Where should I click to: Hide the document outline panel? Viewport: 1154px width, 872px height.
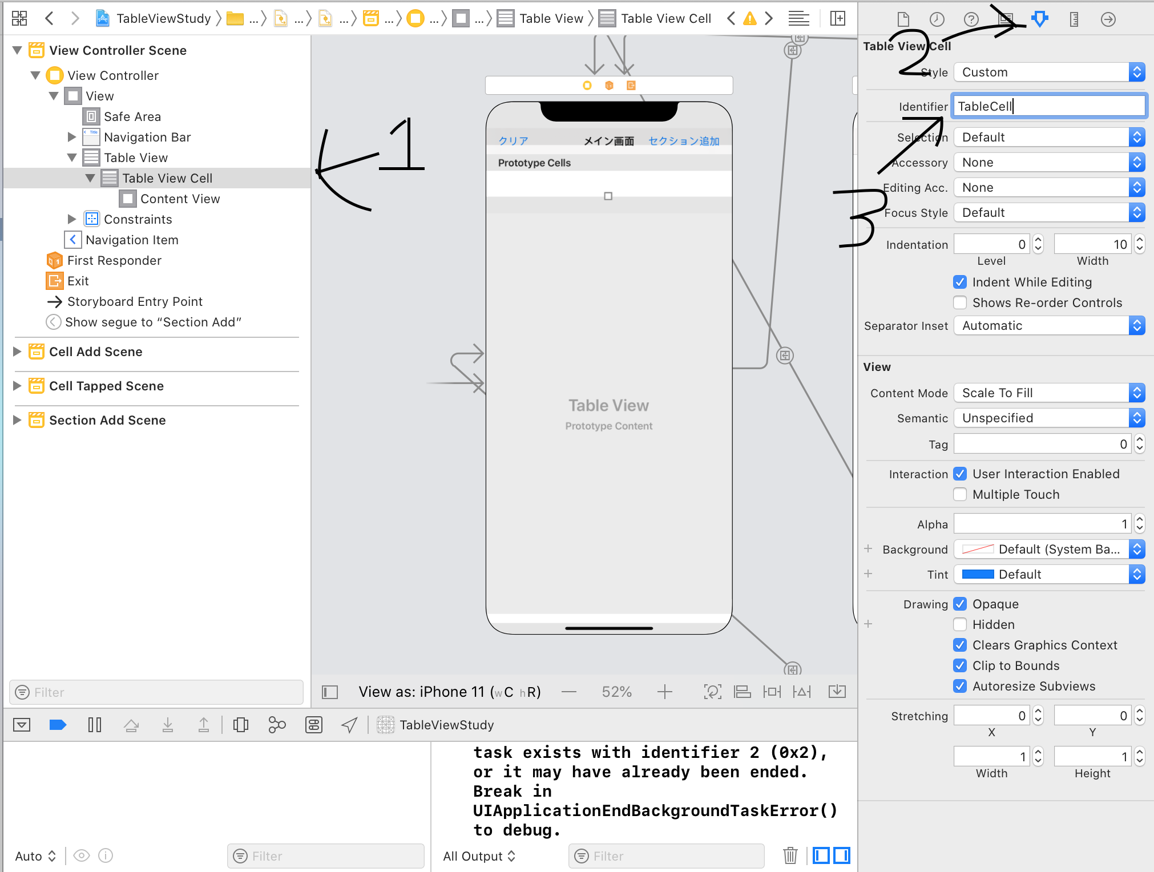[330, 692]
